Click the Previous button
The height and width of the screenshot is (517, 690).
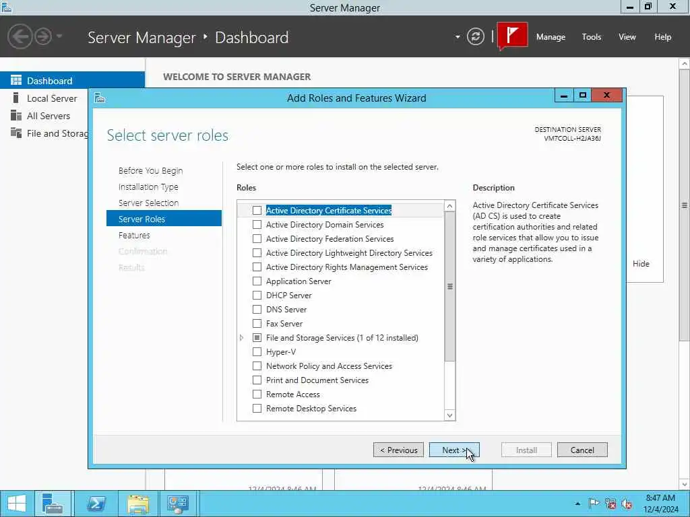click(398, 450)
